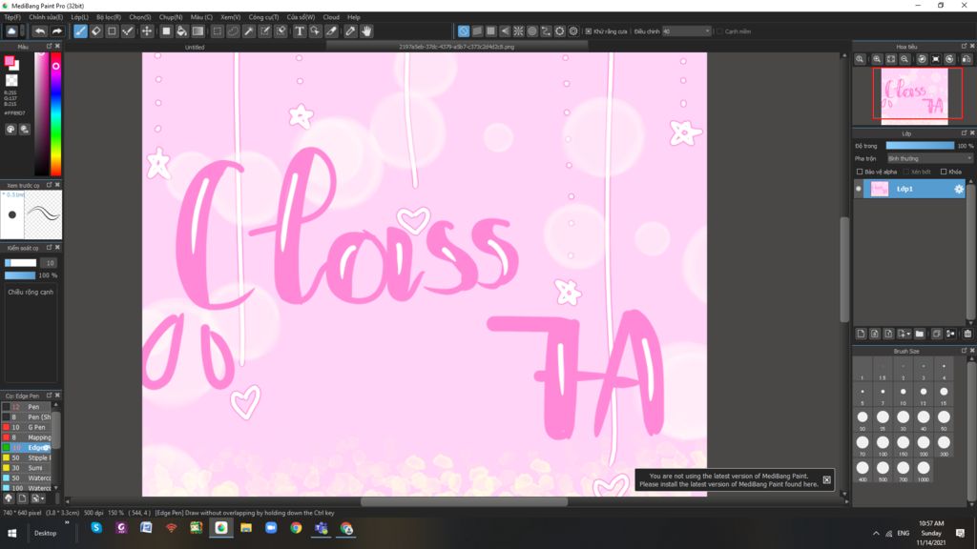
Task: Click the foreground pink color swatch
Action: click(10, 61)
